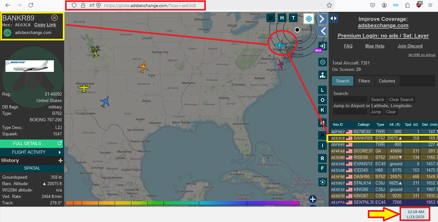Toggle the I map option
Screen dimensions: 438x222
point(323,146)
